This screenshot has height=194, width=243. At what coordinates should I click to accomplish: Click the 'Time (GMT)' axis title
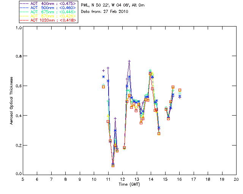point(129,185)
